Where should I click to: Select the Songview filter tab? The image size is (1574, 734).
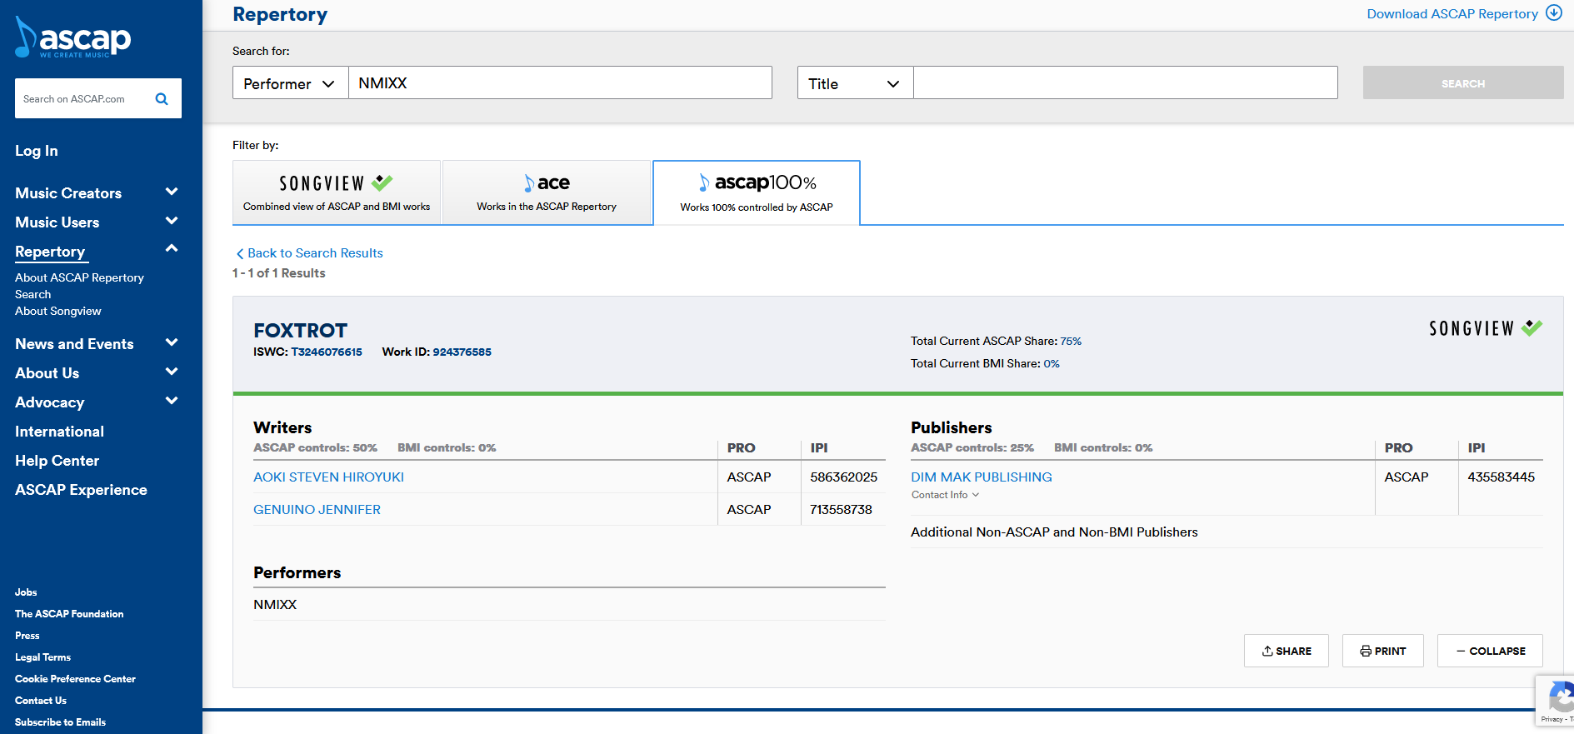click(337, 192)
